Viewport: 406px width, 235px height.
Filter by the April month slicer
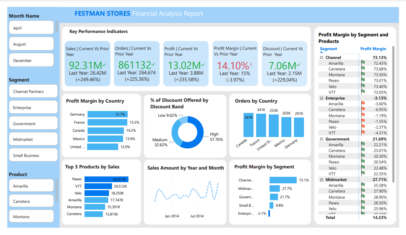tap(31, 28)
